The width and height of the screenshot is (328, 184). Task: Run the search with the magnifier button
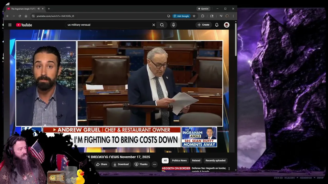pos(162,25)
